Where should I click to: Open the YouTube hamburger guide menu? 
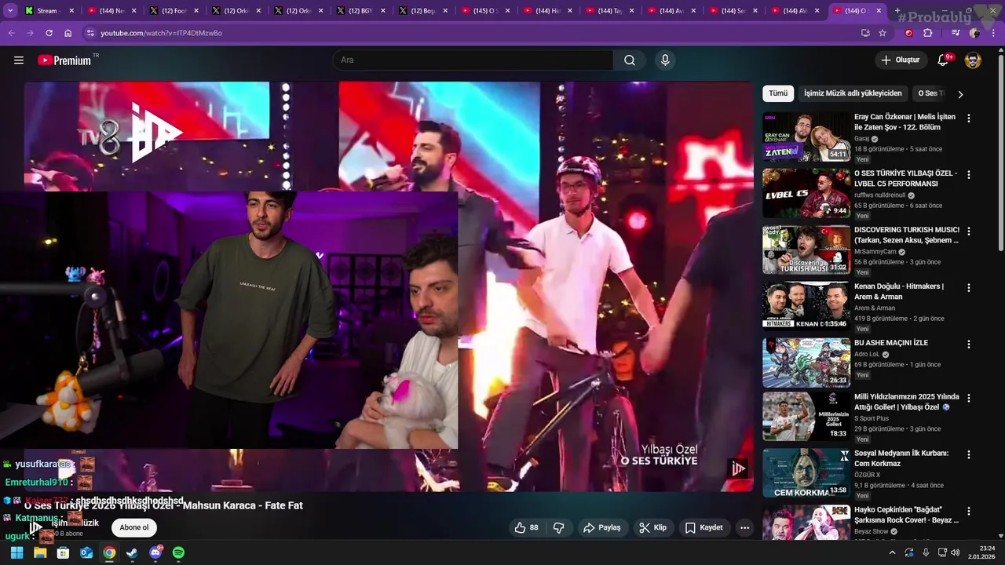19,60
